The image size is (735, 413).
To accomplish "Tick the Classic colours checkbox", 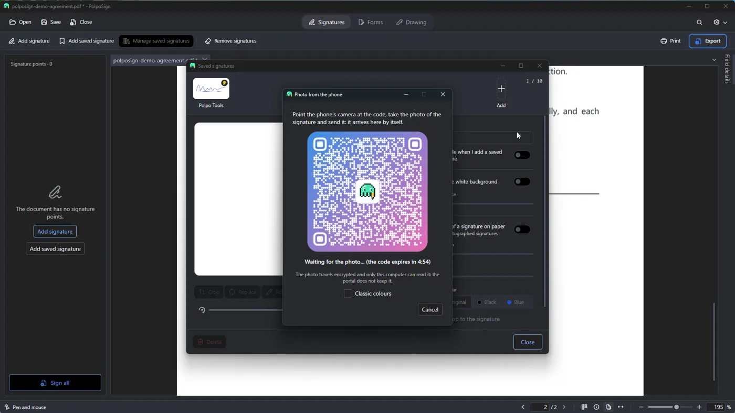I will click(x=348, y=294).
